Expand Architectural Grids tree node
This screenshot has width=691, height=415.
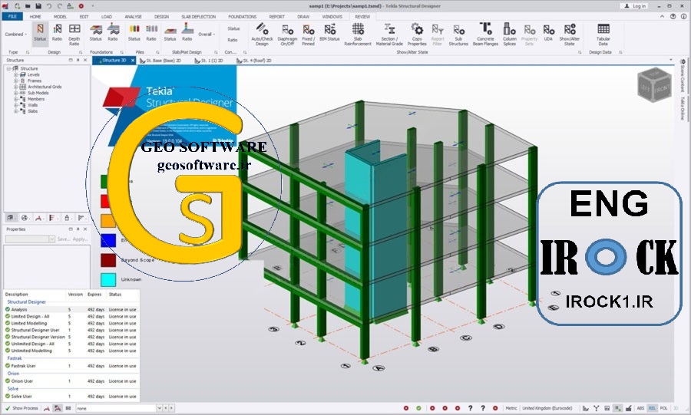click(x=16, y=87)
